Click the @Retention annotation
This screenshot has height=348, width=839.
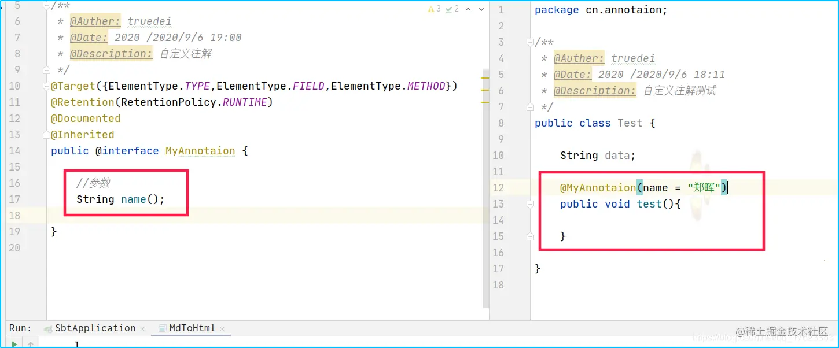point(83,102)
